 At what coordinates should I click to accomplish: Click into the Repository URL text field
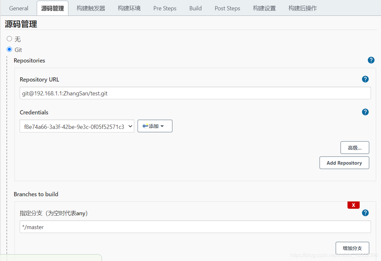tap(195, 93)
